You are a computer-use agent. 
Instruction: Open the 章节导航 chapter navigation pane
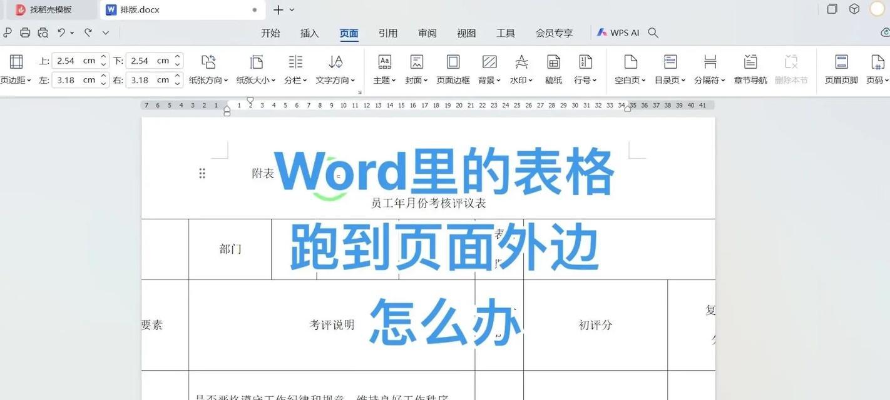[x=750, y=69]
